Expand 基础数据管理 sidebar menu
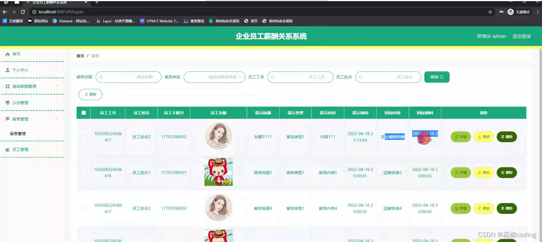The height and width of the screenshot is (242, 542). pos(32,86)
